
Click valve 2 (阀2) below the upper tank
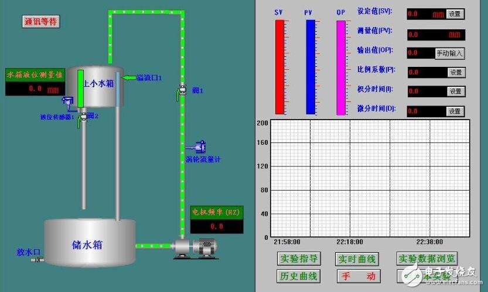[x=84, y=117]
